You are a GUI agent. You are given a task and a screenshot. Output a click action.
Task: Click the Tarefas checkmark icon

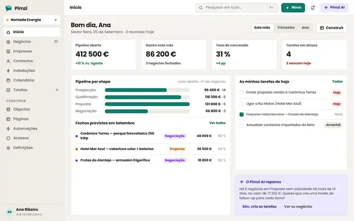coord(8,90)
